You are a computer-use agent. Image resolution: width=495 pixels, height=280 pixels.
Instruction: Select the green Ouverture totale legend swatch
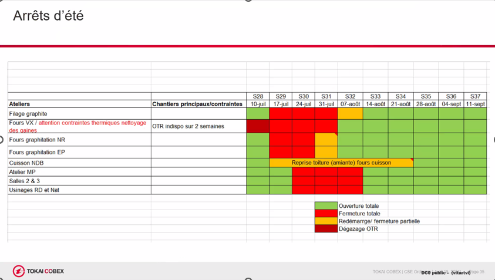point(326,206)
